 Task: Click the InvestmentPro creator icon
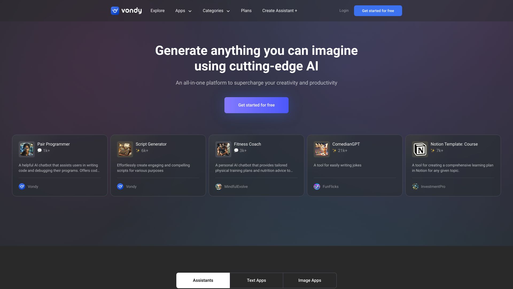pos(415,186)
